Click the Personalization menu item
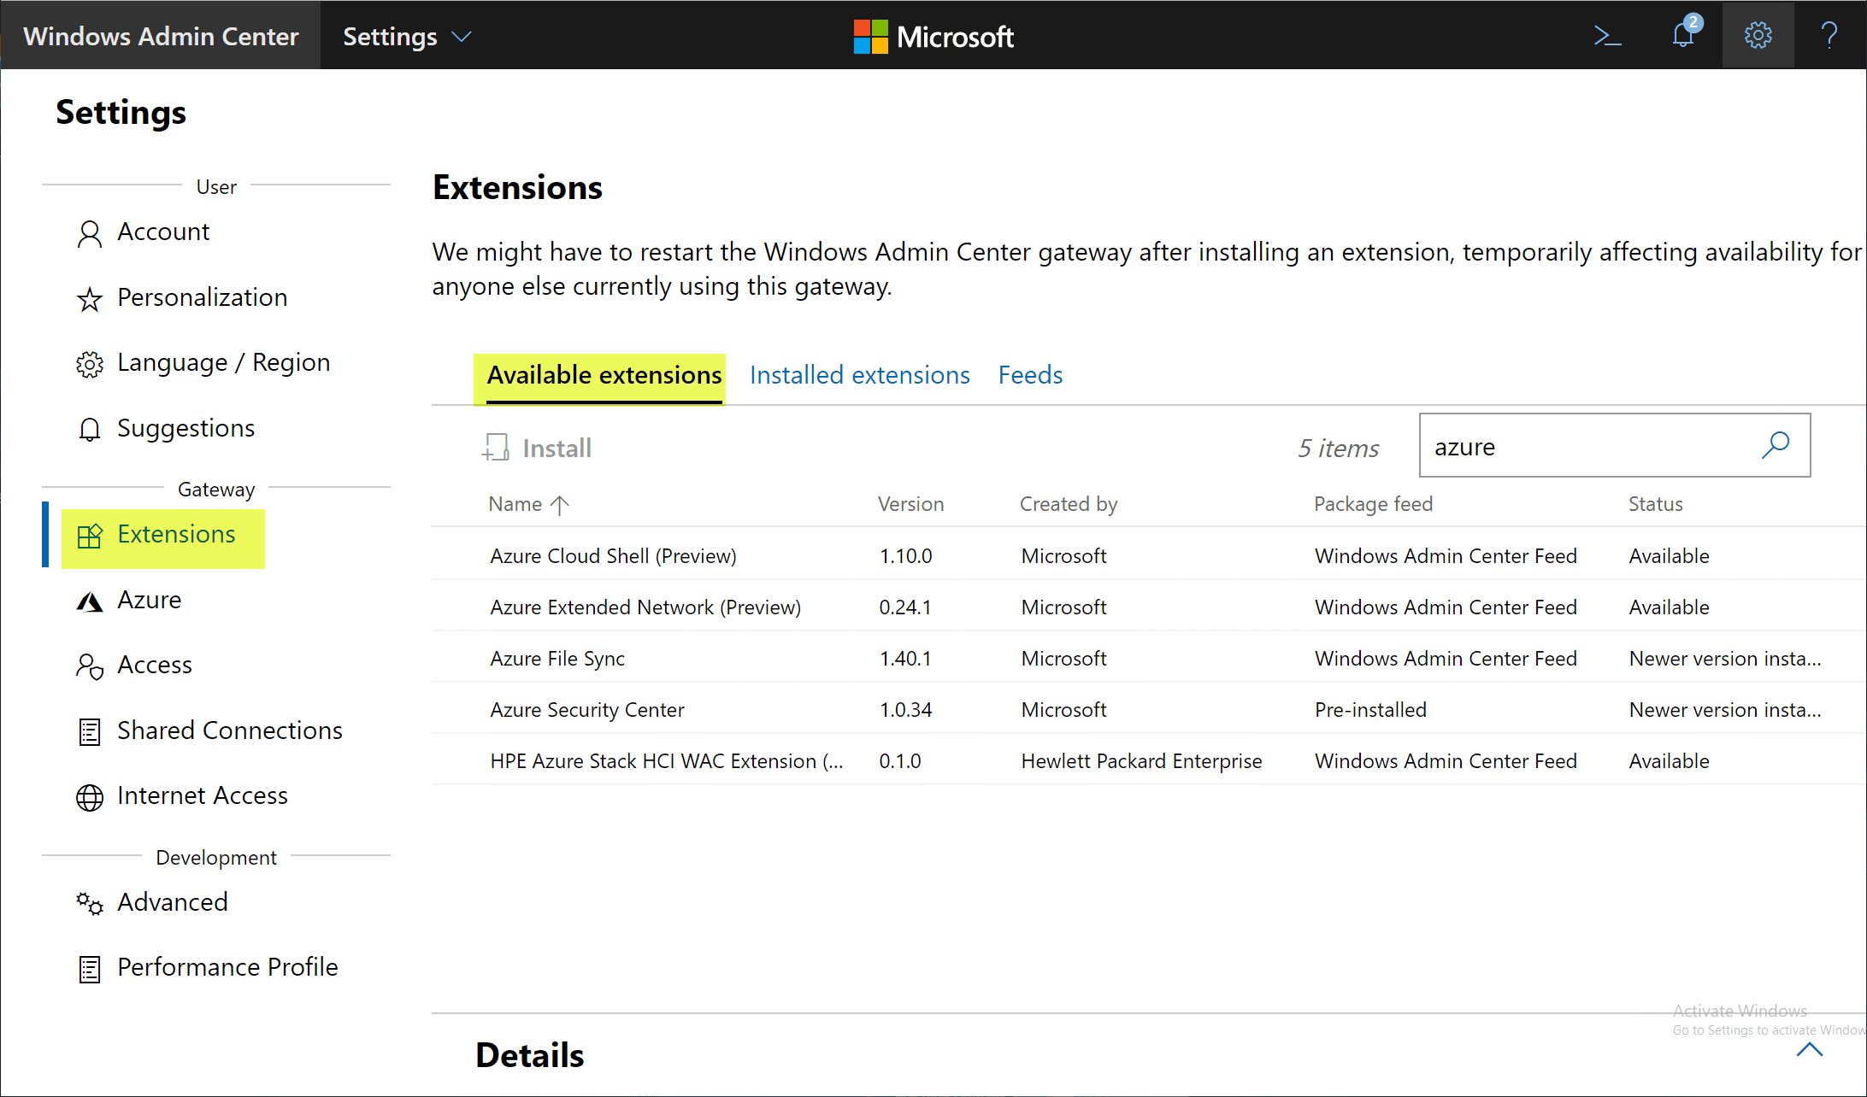1867x1097 pixels. (203, 296)
